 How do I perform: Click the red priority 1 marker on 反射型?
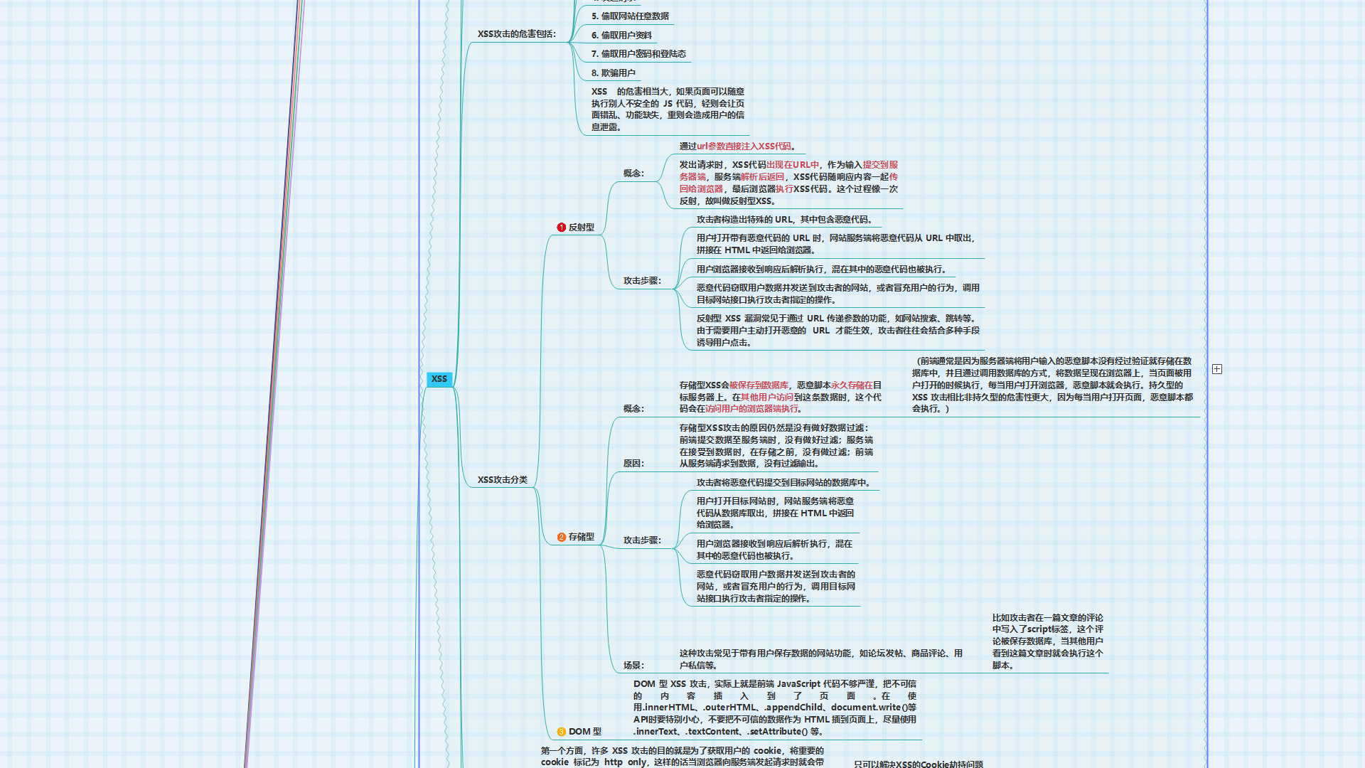[561, 228]
